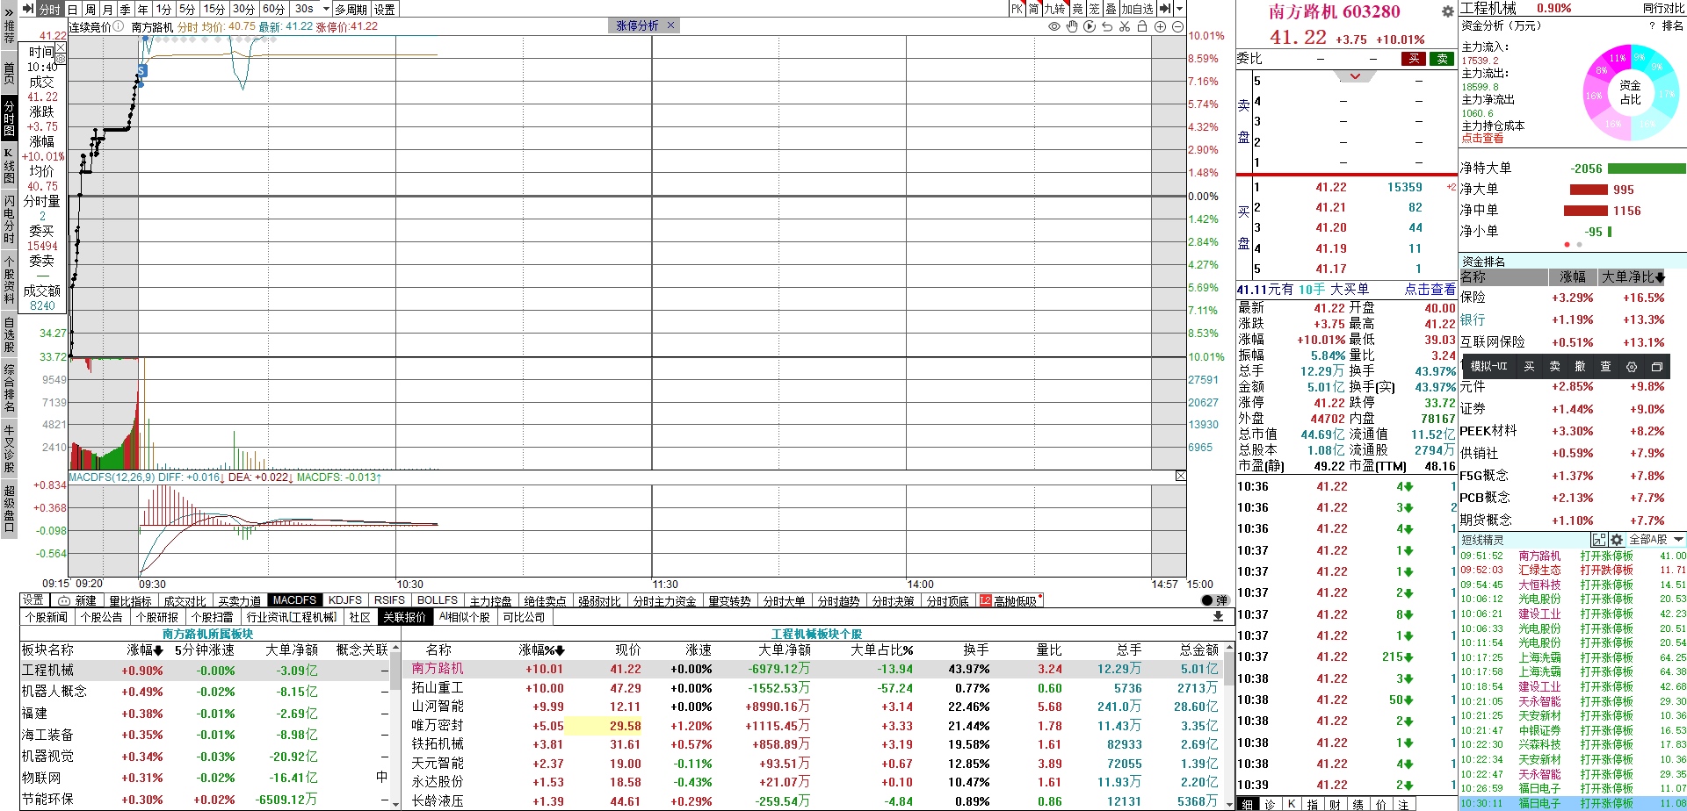Click the 净特大单 green bar
Viewport: 1687px width, 811px height.
pos(1647,169)
